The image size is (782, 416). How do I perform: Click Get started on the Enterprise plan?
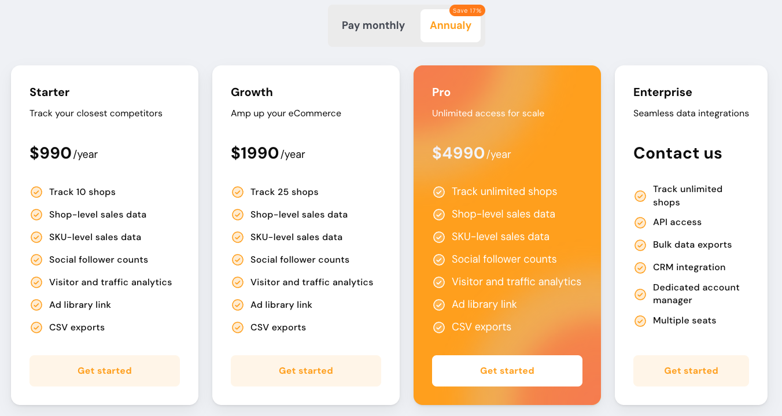click(691, 371)
